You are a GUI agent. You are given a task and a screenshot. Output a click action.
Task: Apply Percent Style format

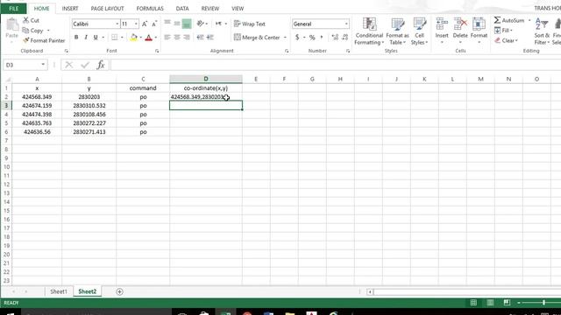[x=312, y=37]
